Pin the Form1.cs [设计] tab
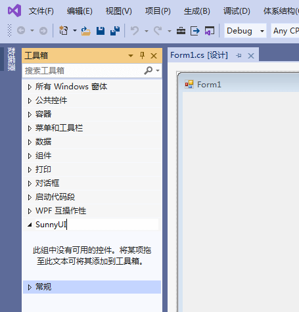Screen dimensions: 299x312 (239, 56)
